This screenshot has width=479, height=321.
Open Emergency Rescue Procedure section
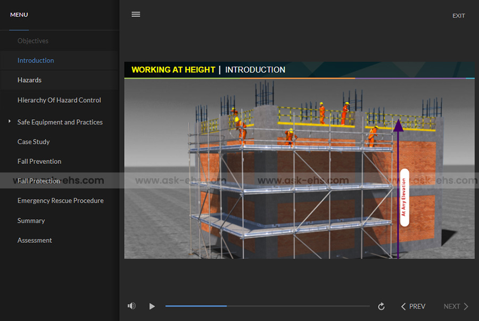tap(61, 201)
